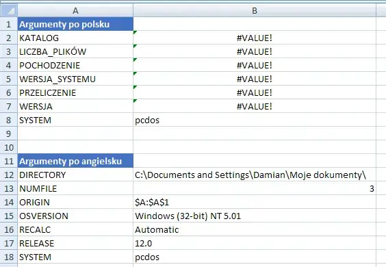The image size is (386, 267).
Task: Select row 11 header
Action: 9,161
